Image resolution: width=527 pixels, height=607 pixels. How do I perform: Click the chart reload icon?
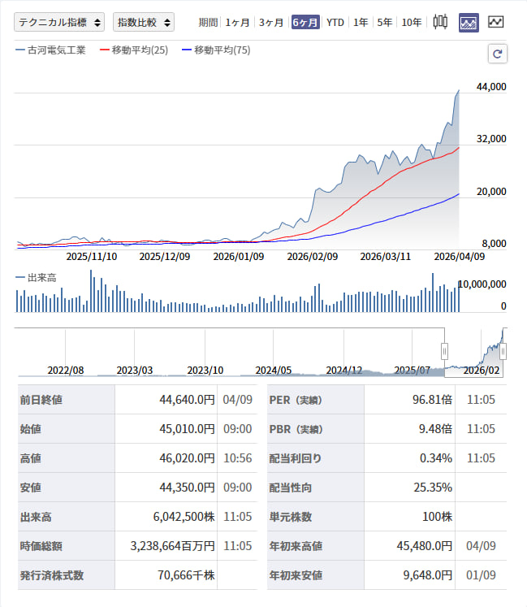(498, 54)
